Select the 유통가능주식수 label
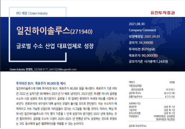This screenshot has height=129, width=185. 136,97
